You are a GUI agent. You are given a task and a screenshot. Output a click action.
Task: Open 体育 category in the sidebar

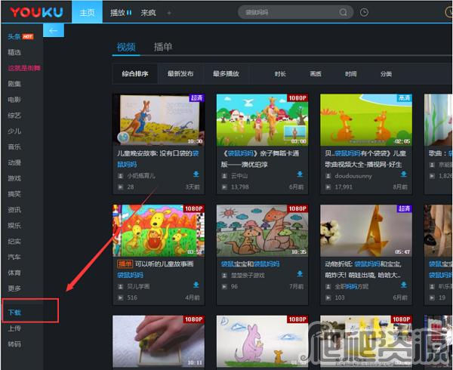point(14,273)
